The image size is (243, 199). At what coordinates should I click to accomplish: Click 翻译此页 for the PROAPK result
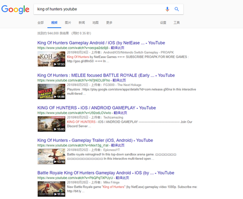[x=118, y=48]
